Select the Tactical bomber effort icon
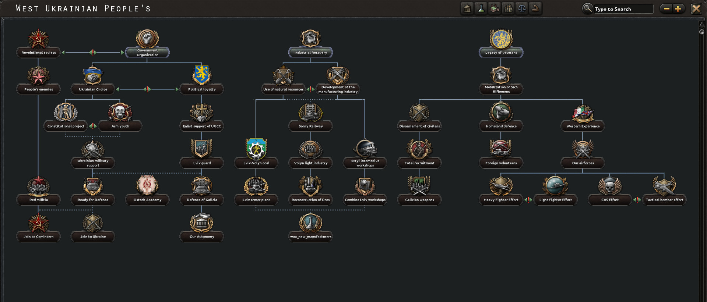The width and height of the screenshot is (707, 302). 664,186
